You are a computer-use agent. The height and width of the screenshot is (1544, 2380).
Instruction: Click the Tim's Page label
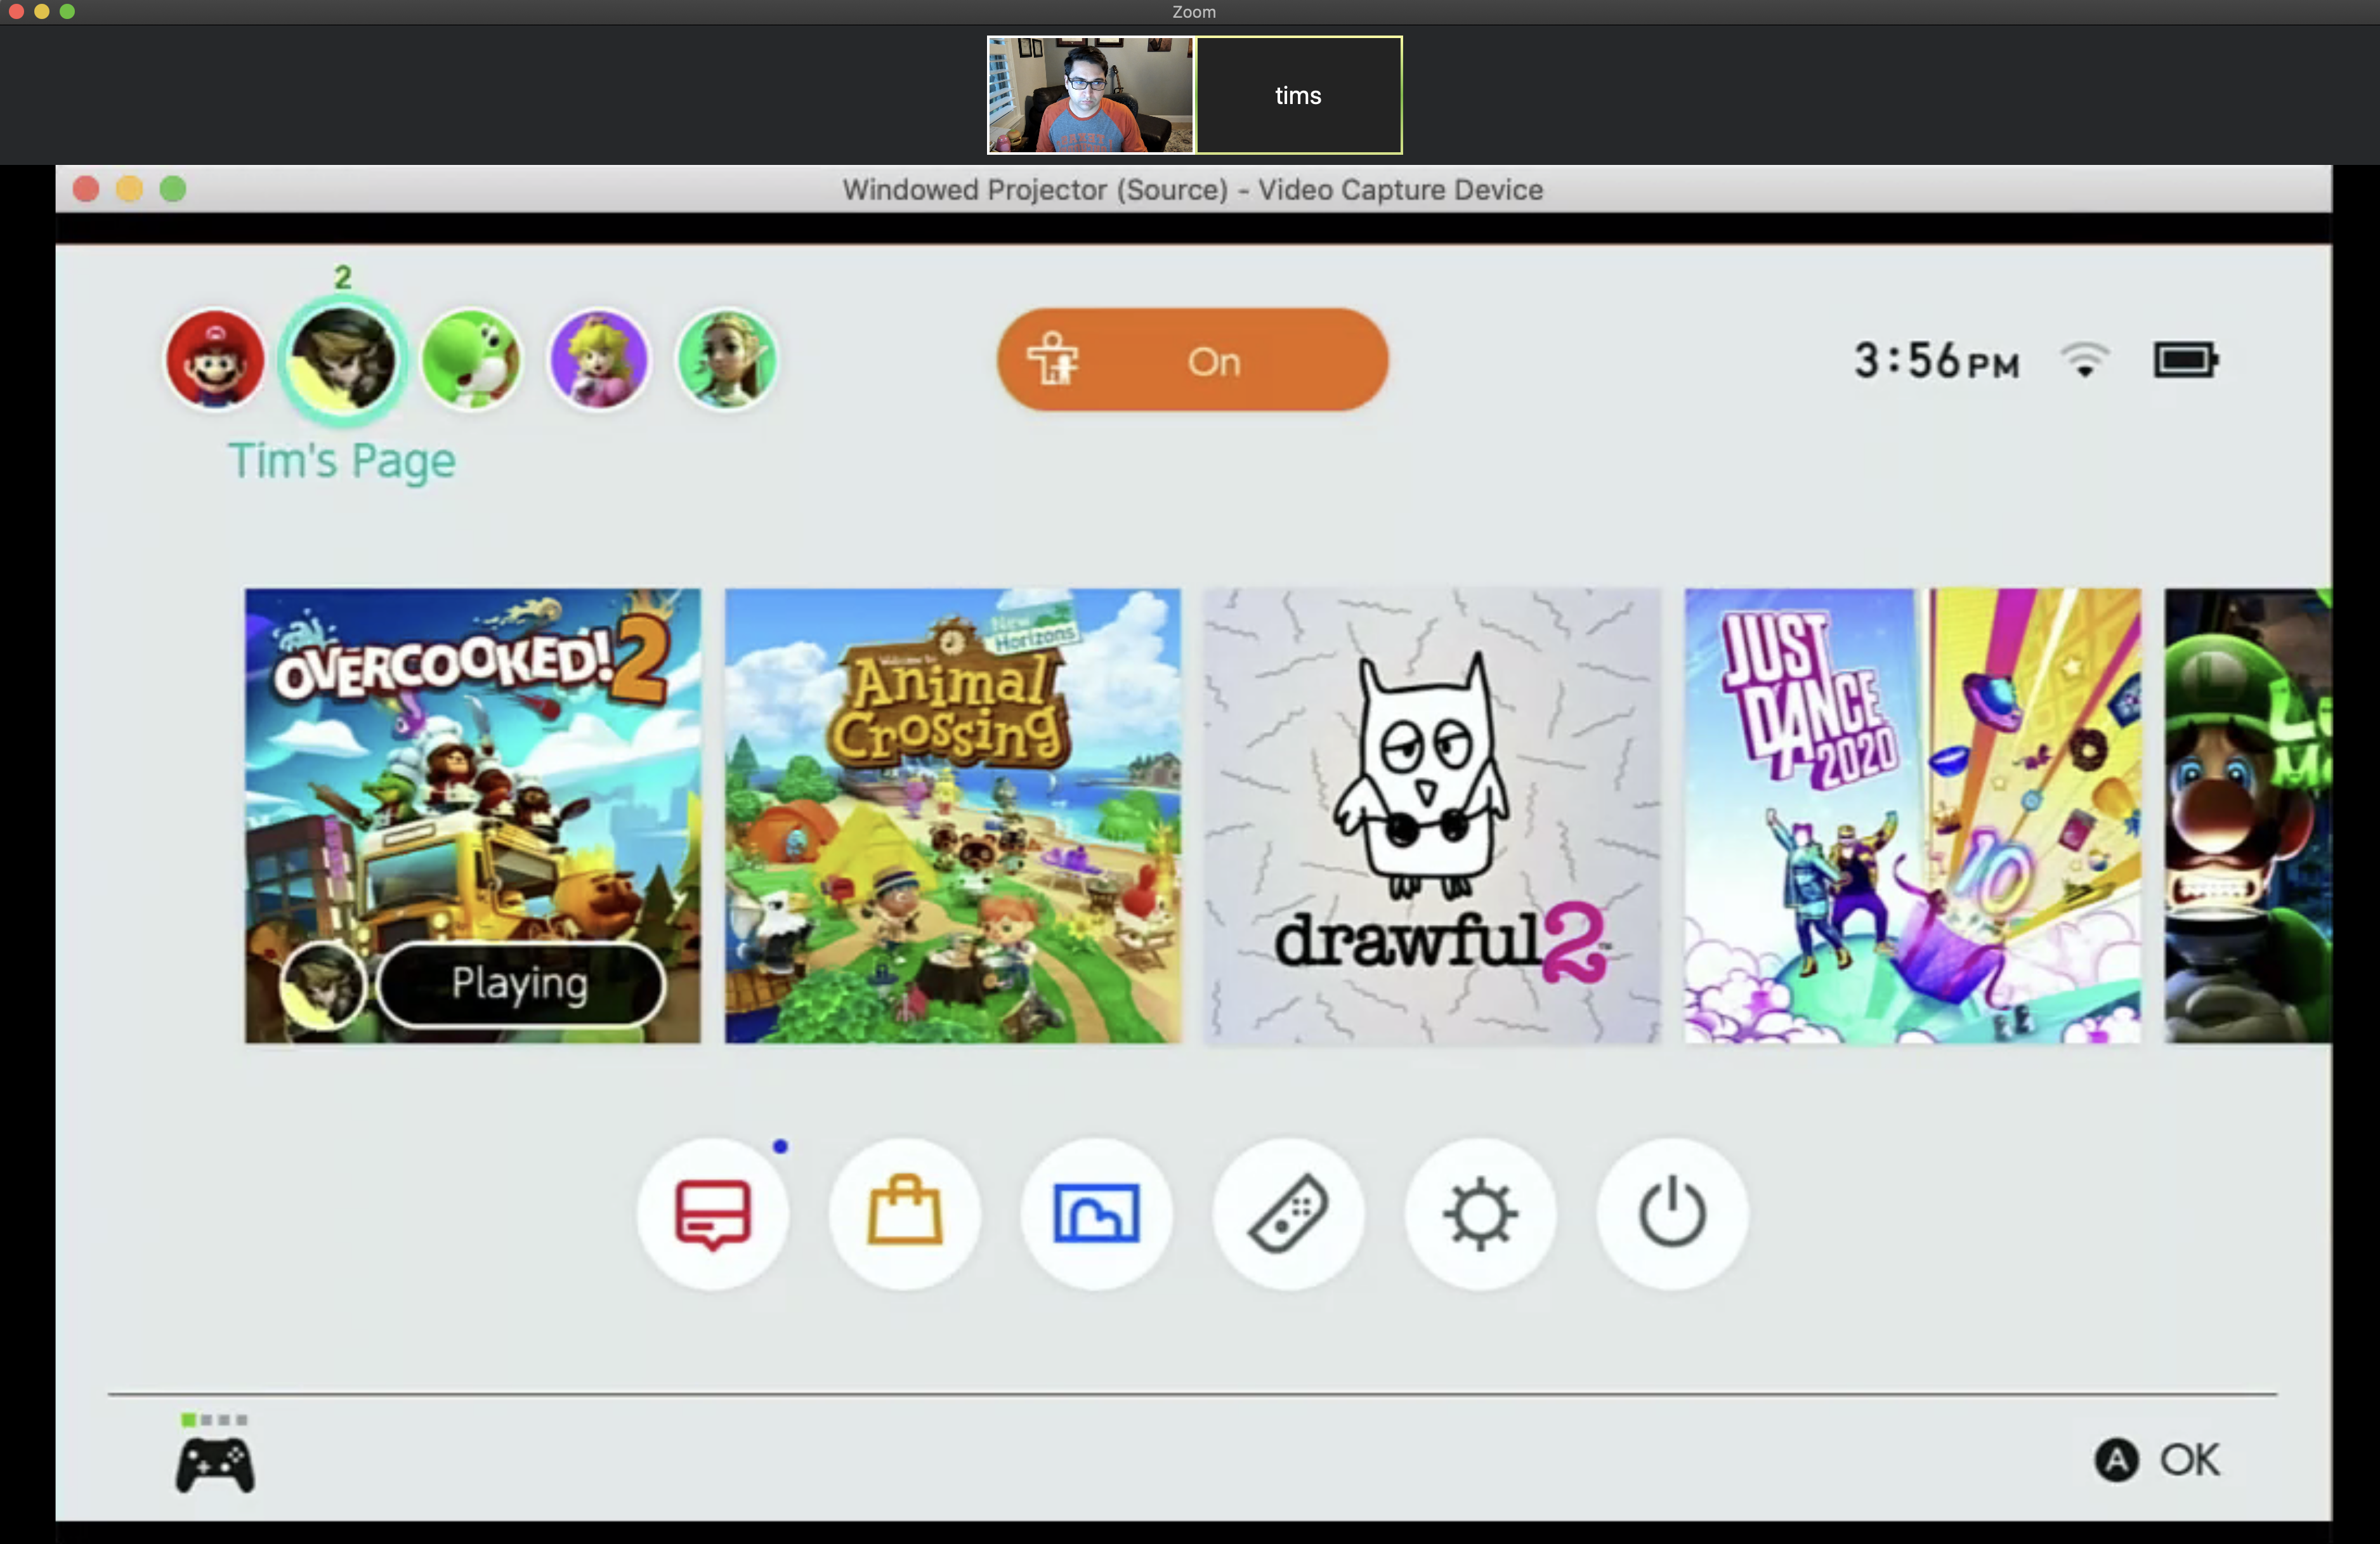pos(342,461)
